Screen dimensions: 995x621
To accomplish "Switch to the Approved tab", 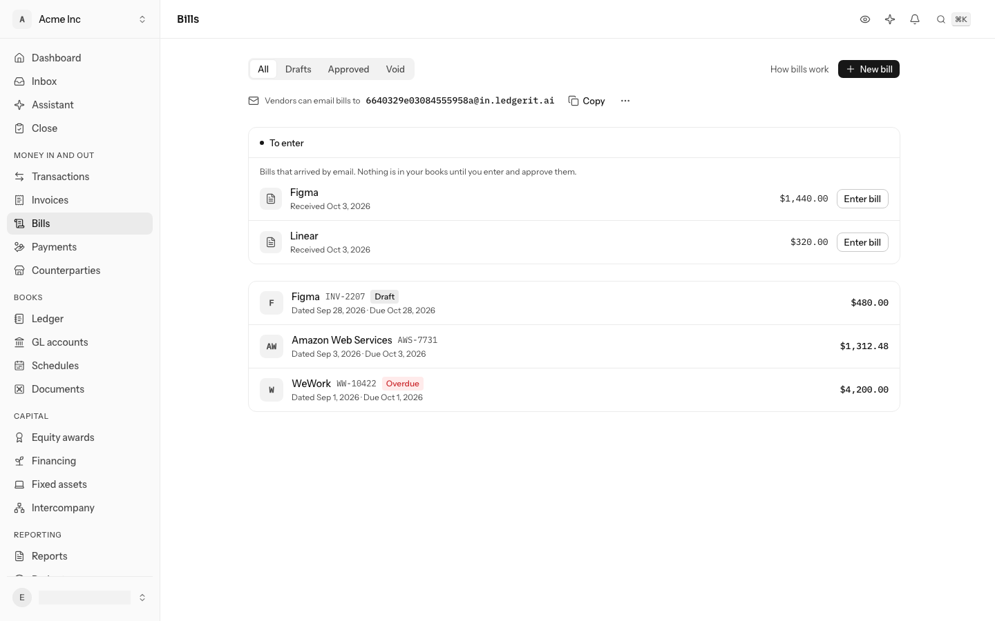I will pos(348,69).
